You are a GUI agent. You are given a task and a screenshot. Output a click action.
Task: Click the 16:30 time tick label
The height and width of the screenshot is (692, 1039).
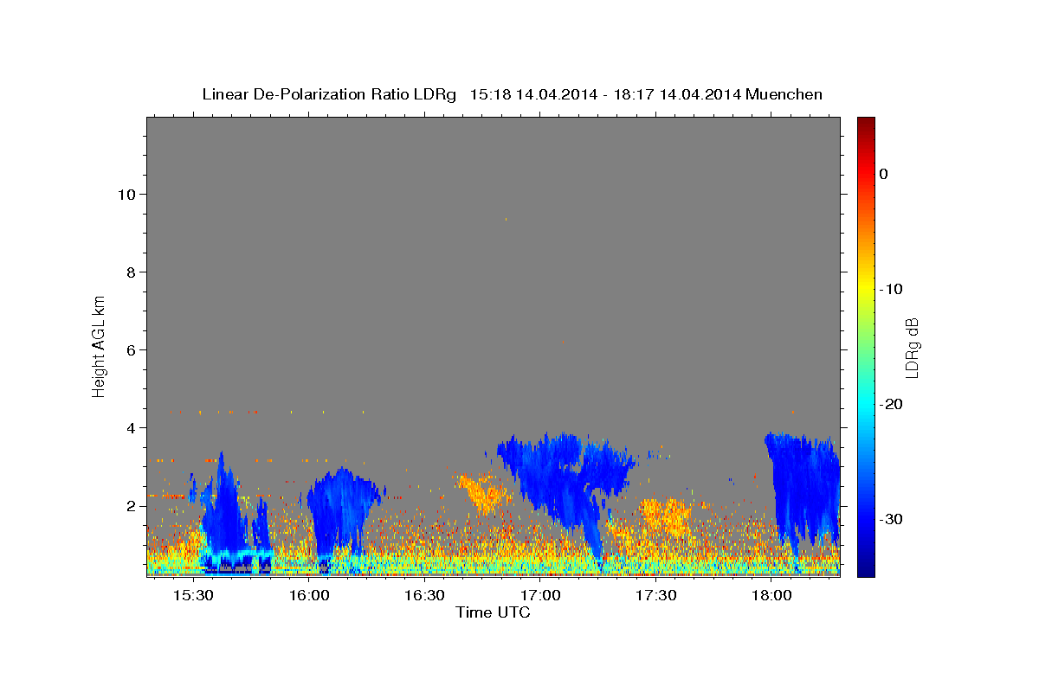pyautogui.click(x=424, y=595)
